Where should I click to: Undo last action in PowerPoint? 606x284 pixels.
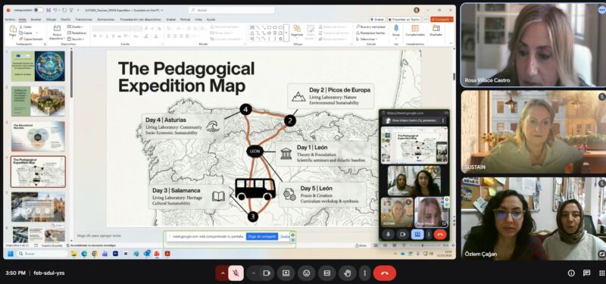[x=55, y=10]
